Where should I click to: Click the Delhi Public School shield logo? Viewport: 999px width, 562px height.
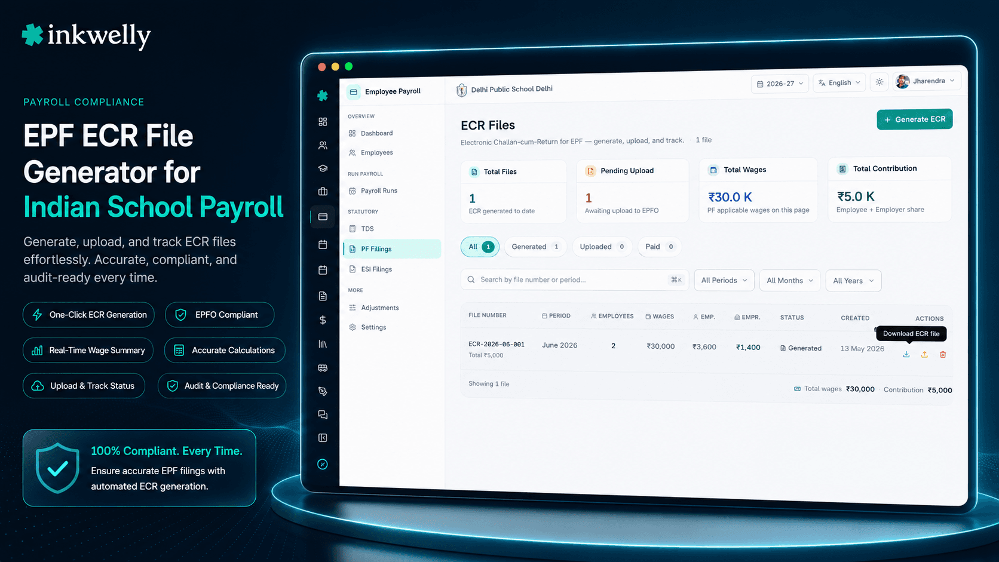(461, 90)
